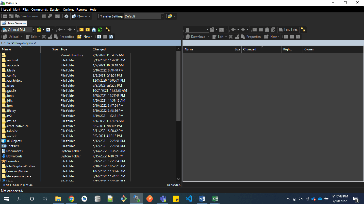Image resolution: width=364 pixels, height=204 pixels.
Task: Click the local Unselect Files minus icon
Action: coord(105,37)
